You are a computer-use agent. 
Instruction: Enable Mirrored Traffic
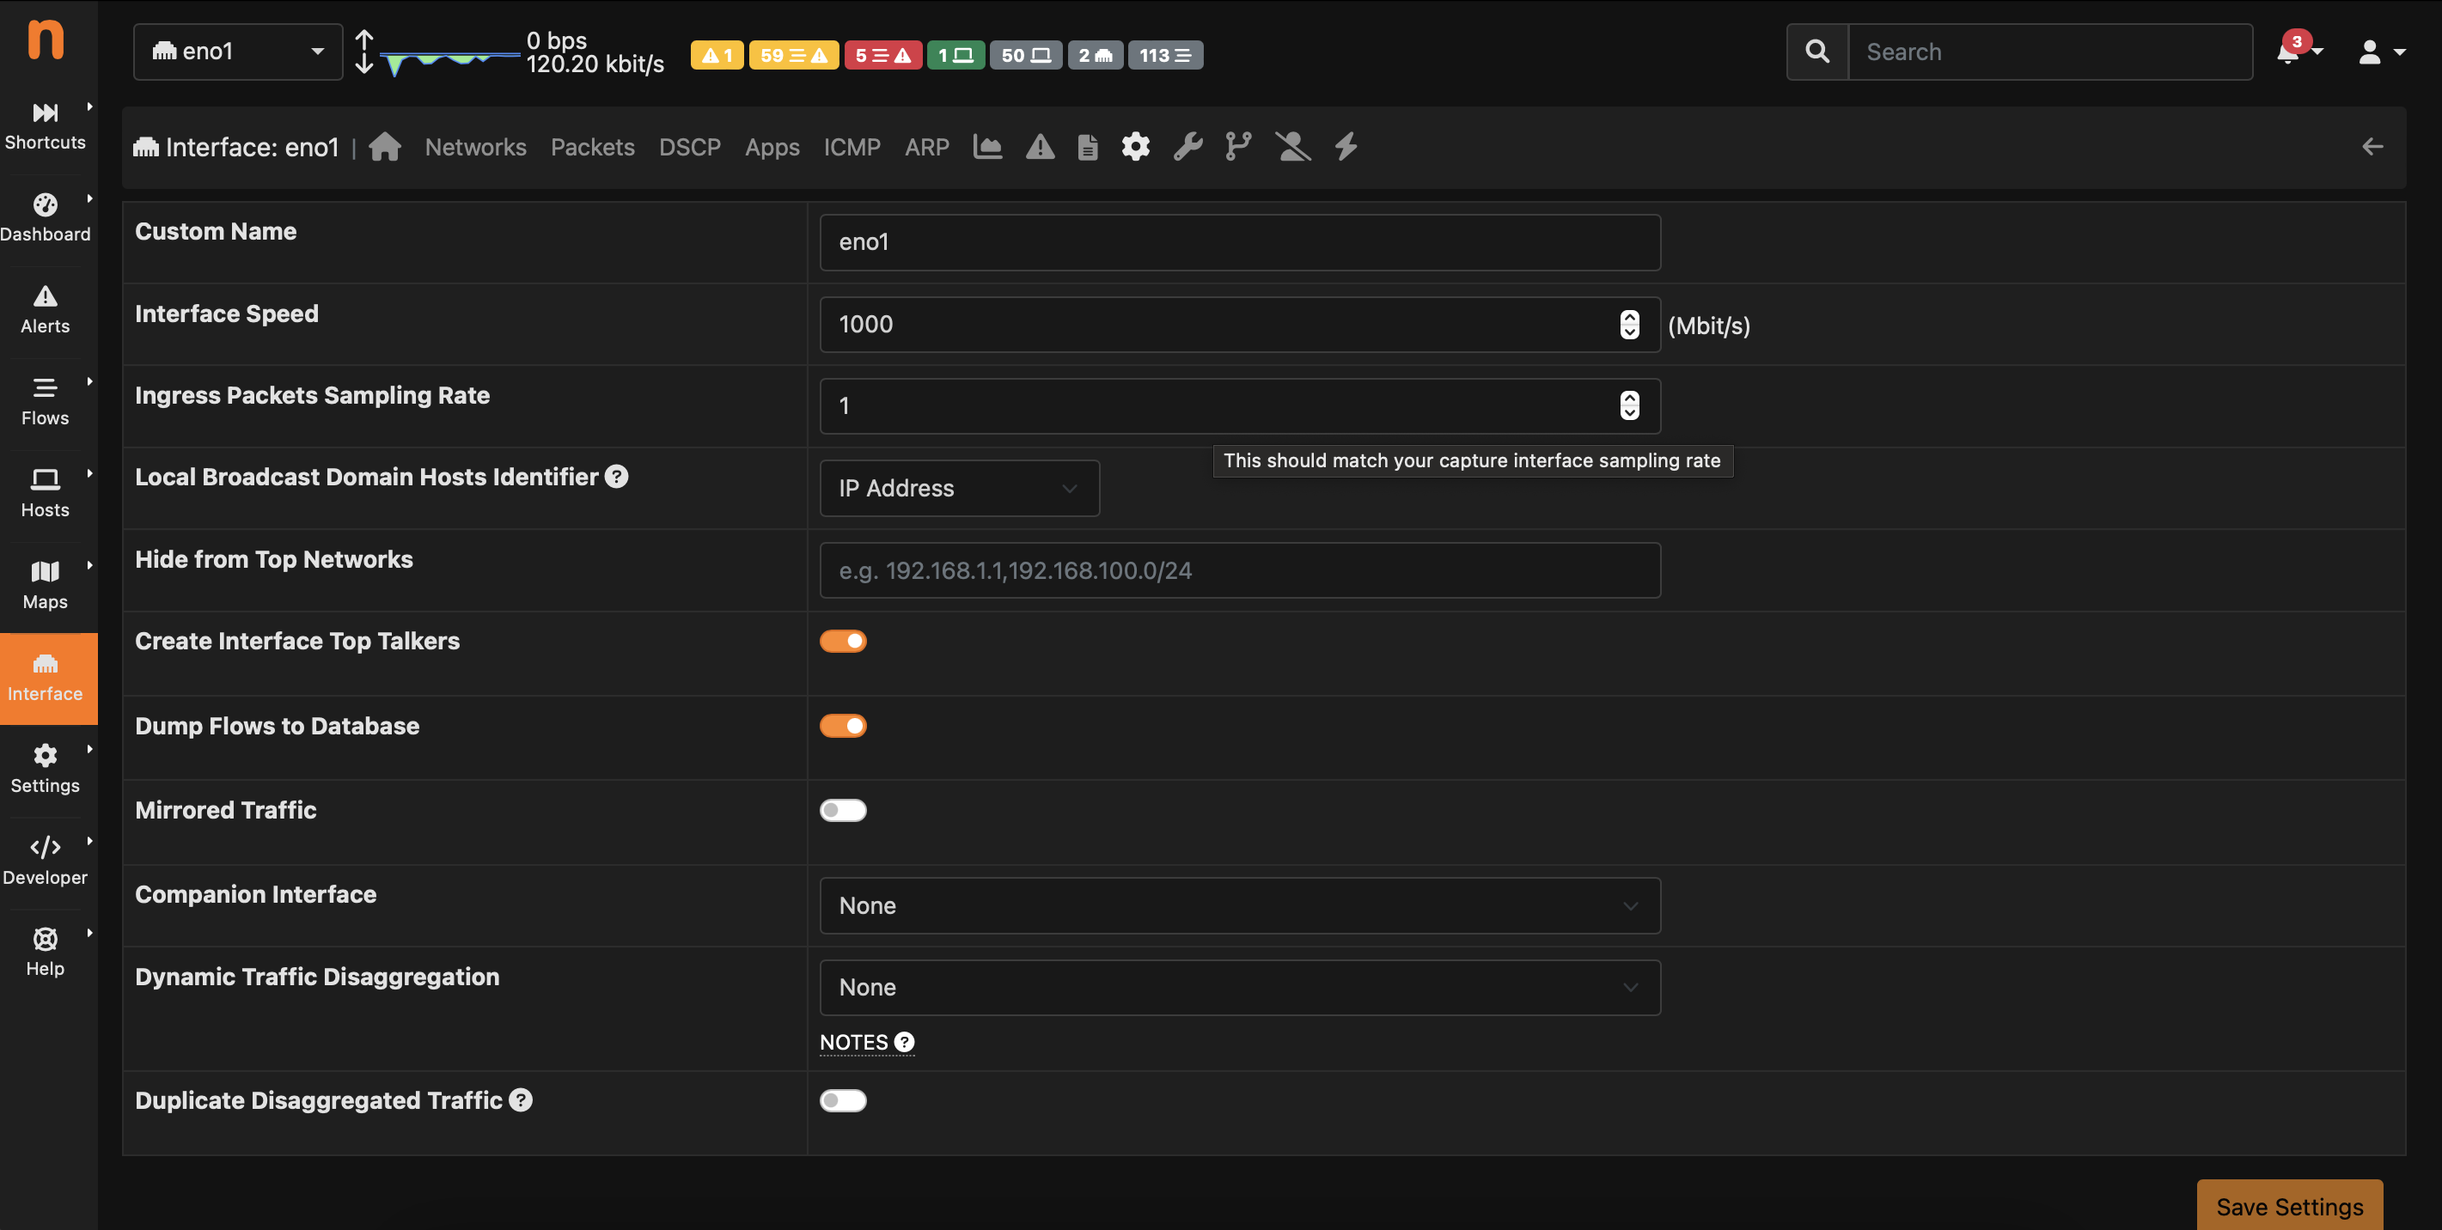pyautogui.click(x=843, y=809)
